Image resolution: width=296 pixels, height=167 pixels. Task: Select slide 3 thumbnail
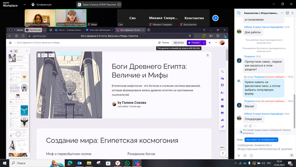(x=18, y=77)
